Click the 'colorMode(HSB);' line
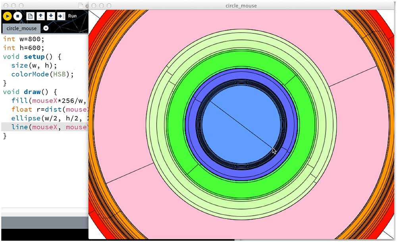397x242 pixels. click(x=42, y=74)
